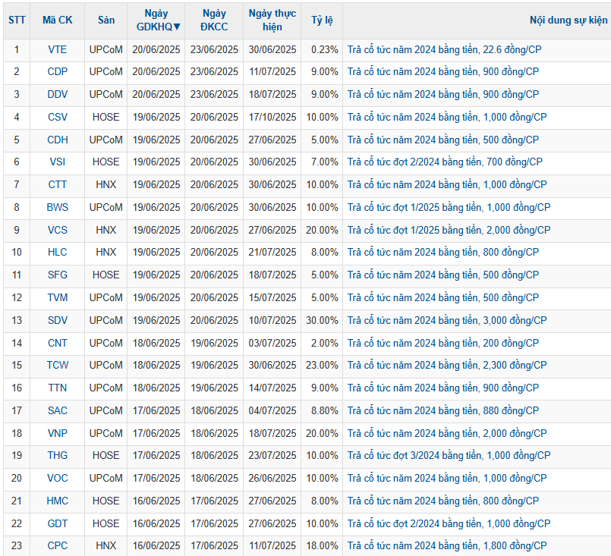Open the 2,300 đồng/CP dividend event link

(x=446, y=365)
